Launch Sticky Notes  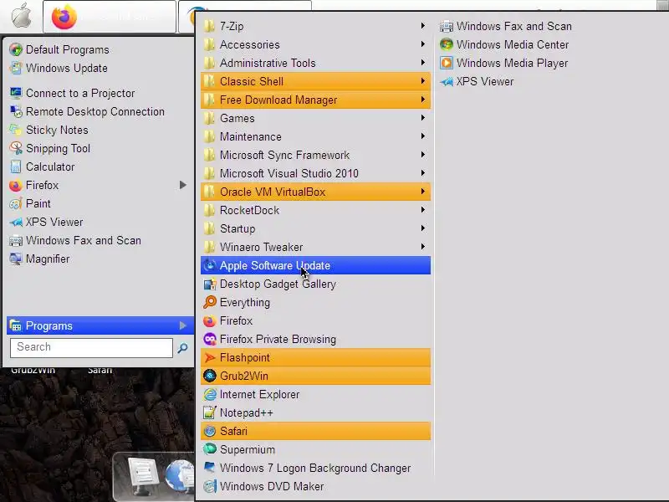click(x=99, y=130)
